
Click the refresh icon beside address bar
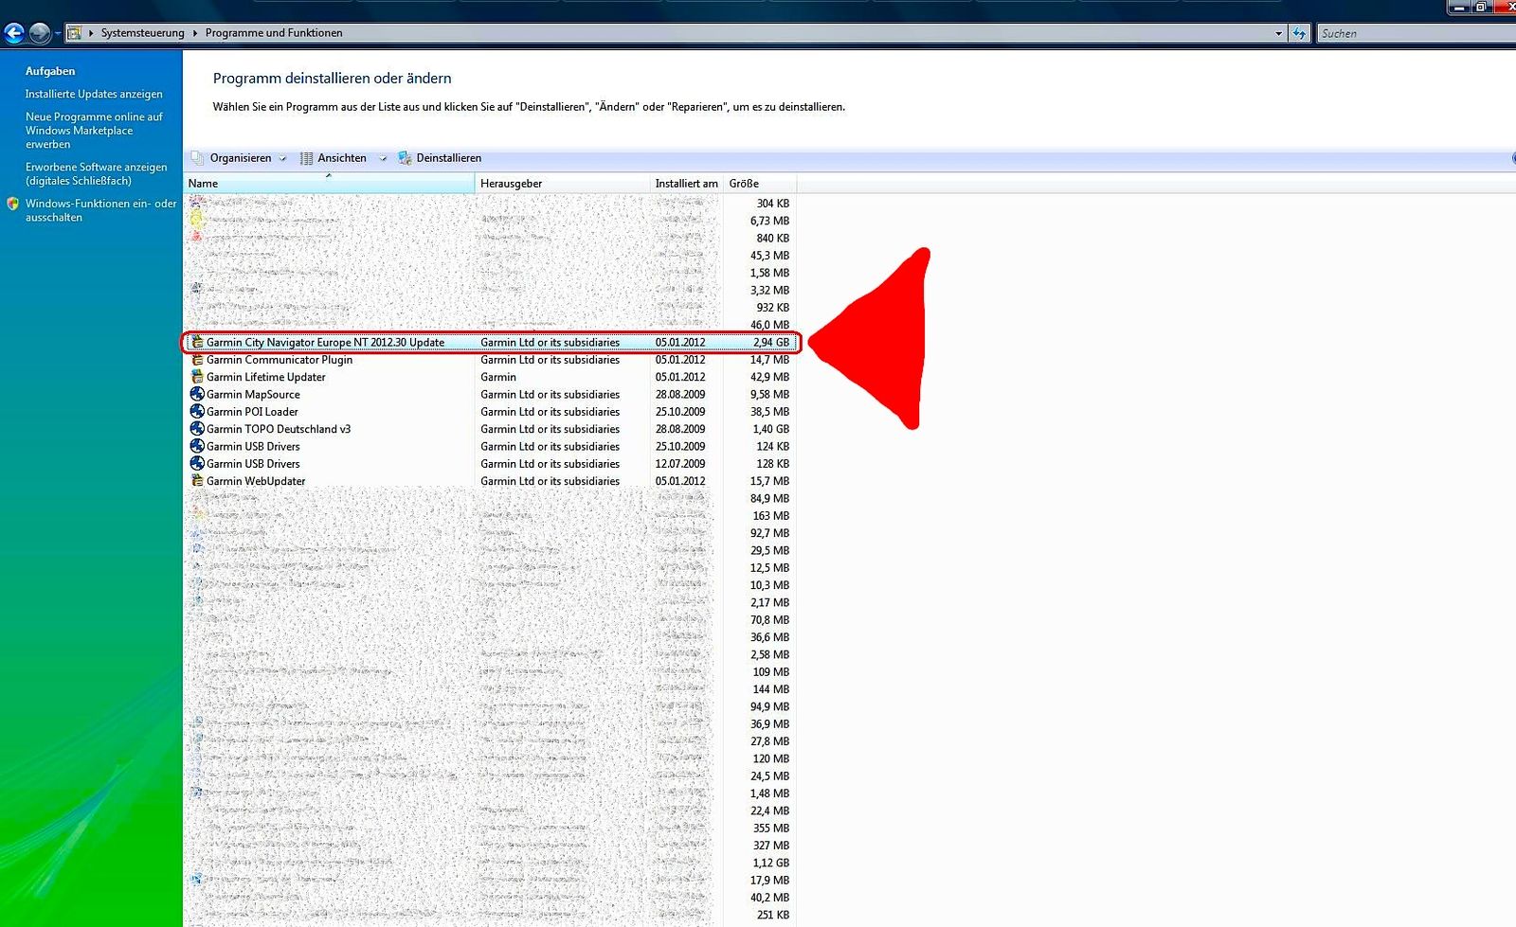(x=1299, y=33)
